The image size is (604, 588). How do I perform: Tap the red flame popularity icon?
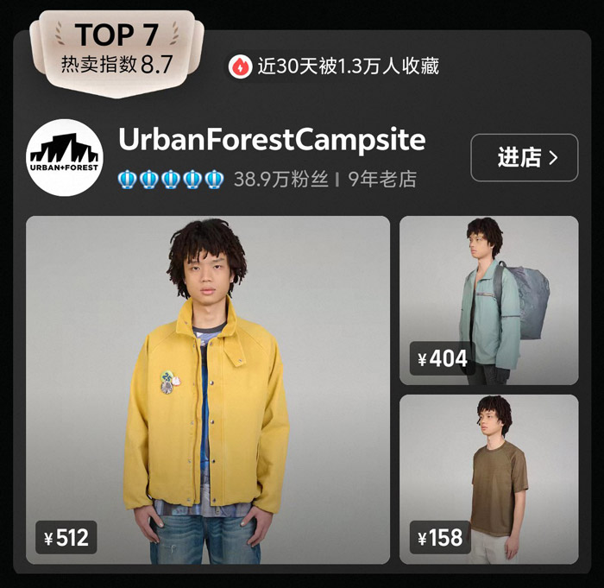(240, 66)
